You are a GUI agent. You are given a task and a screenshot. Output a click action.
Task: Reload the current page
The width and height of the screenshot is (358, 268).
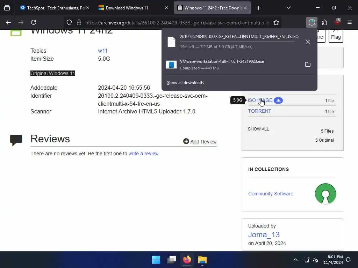click(x=34, y=22)
